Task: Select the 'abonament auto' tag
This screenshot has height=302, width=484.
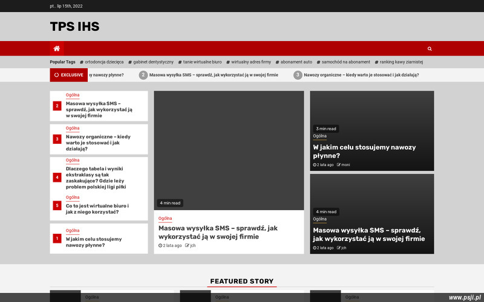Action: click(296, 62)
